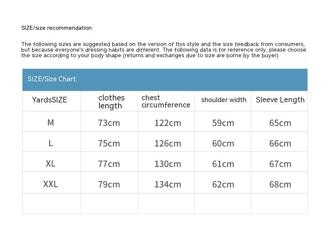
Task: Select the 67cm sleeve length cell
Action: [x=280, y=164]
